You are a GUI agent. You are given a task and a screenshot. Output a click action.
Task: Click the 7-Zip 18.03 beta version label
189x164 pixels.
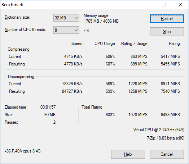(166, 138)
